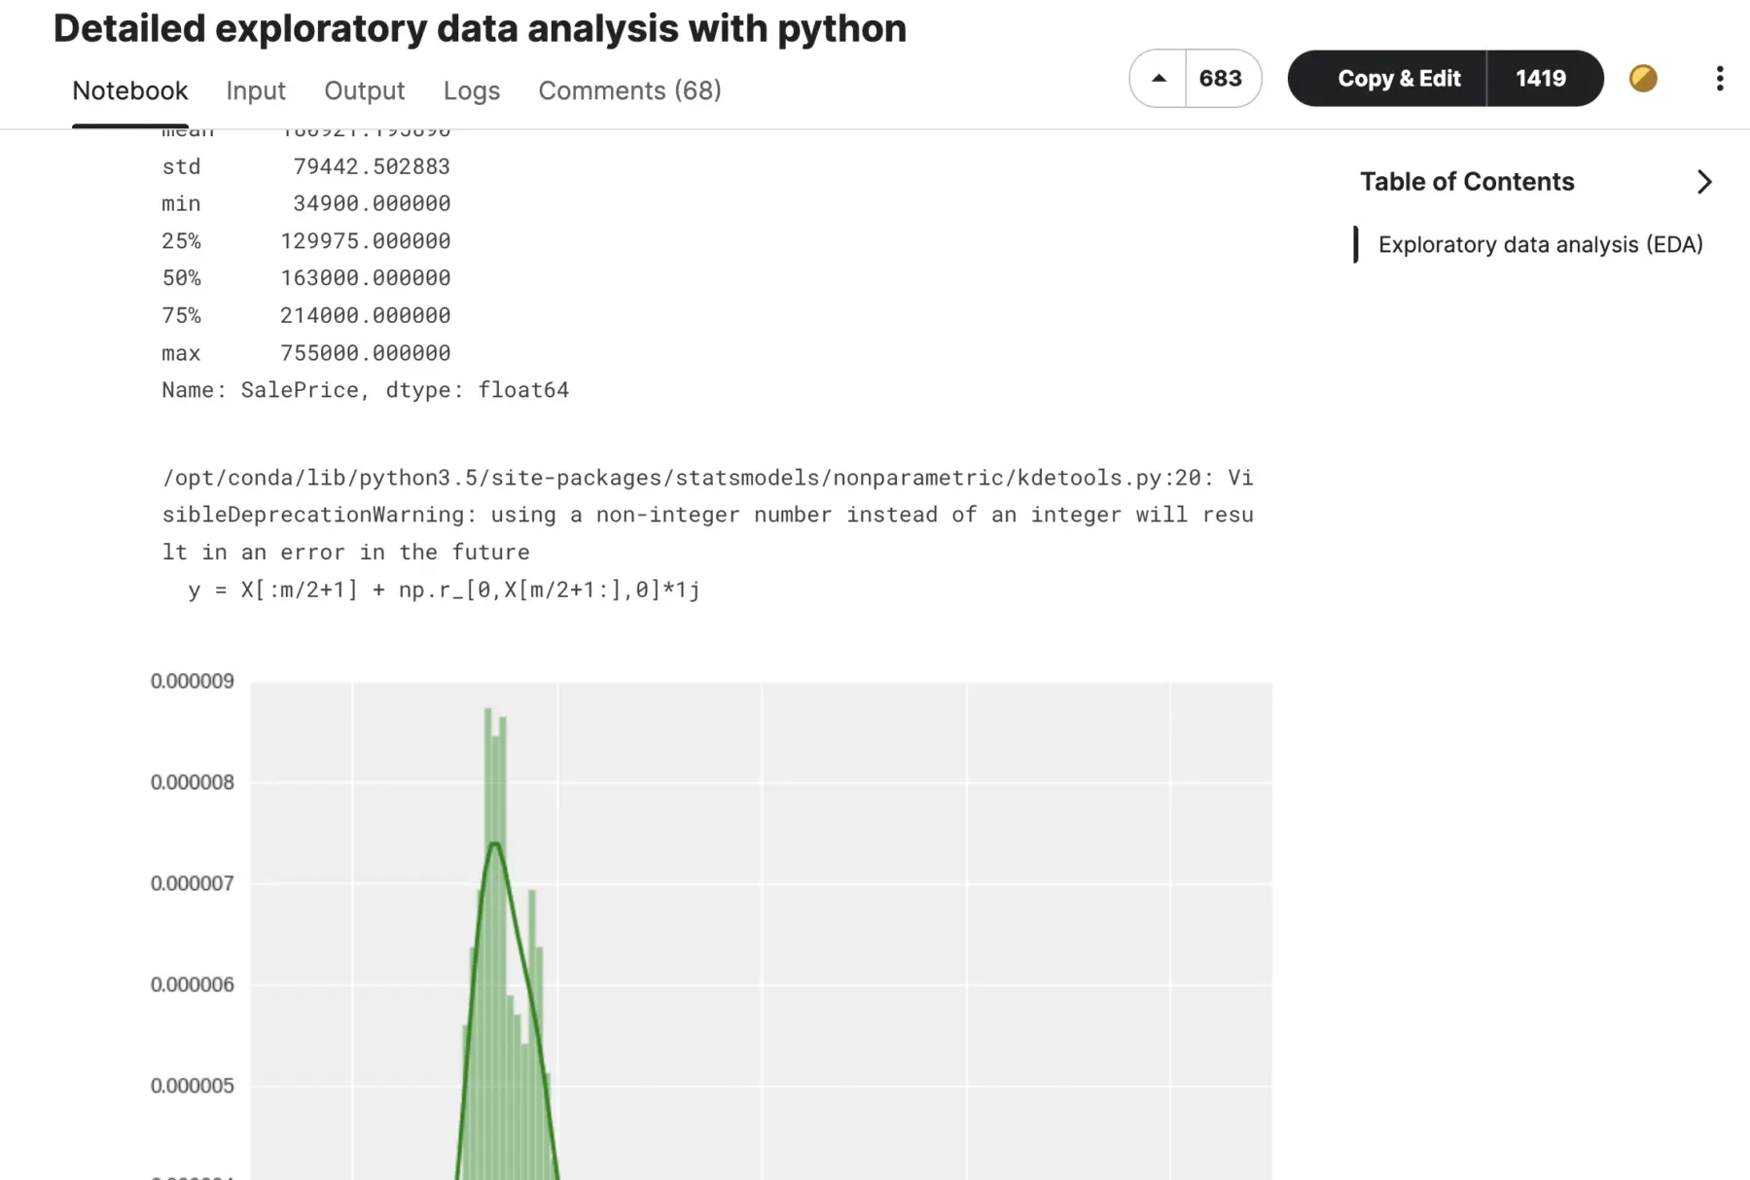Upvote the notebook with the arrow
The image size is (1750, 1180).
[x=1158, y=79]
